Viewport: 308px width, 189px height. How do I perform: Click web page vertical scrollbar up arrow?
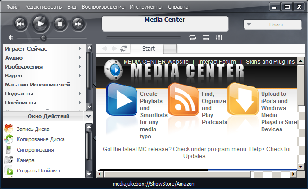(301, 61)
